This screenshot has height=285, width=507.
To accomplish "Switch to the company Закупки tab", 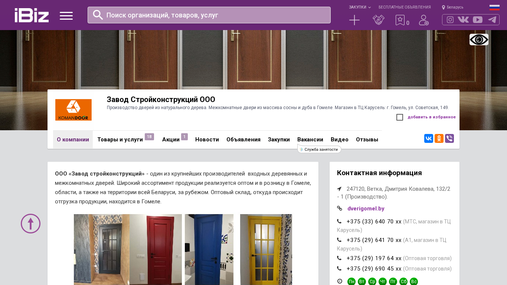I will tap(279, 140).
